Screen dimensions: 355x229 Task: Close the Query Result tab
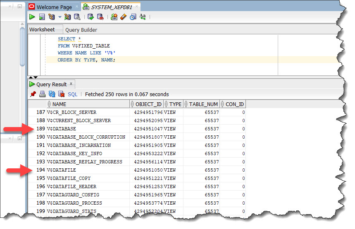(71, 84)
